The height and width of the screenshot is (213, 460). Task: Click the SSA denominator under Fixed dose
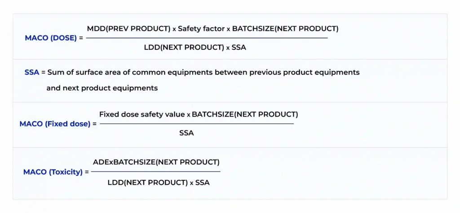(186, 133)
